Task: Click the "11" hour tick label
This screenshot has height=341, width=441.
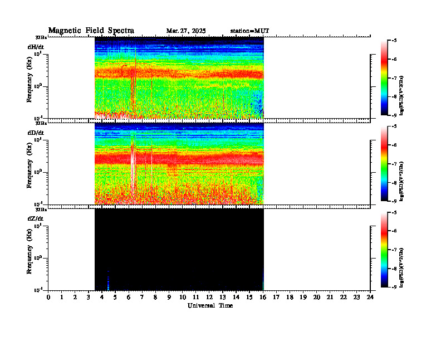Action: [196, 298]
